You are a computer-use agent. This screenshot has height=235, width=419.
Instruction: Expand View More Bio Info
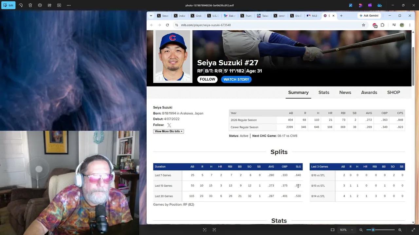[169, 131]
